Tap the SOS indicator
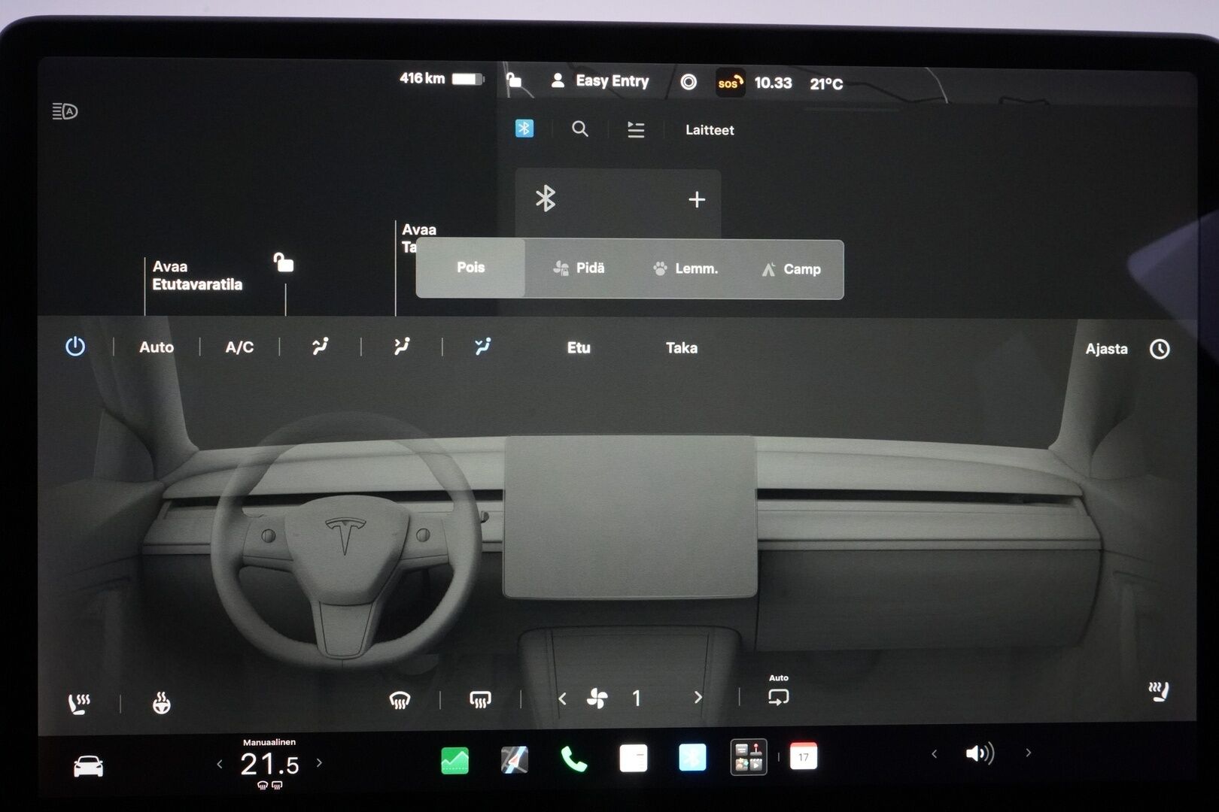1219x812 pixels. [x=729, y=83]
